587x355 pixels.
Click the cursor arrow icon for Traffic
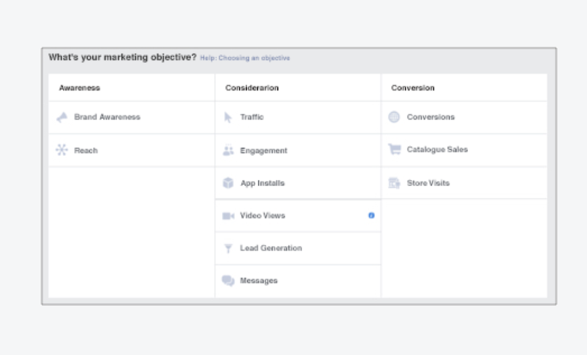228,117
